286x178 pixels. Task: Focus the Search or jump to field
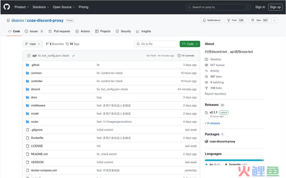click(x=218, y=7)
